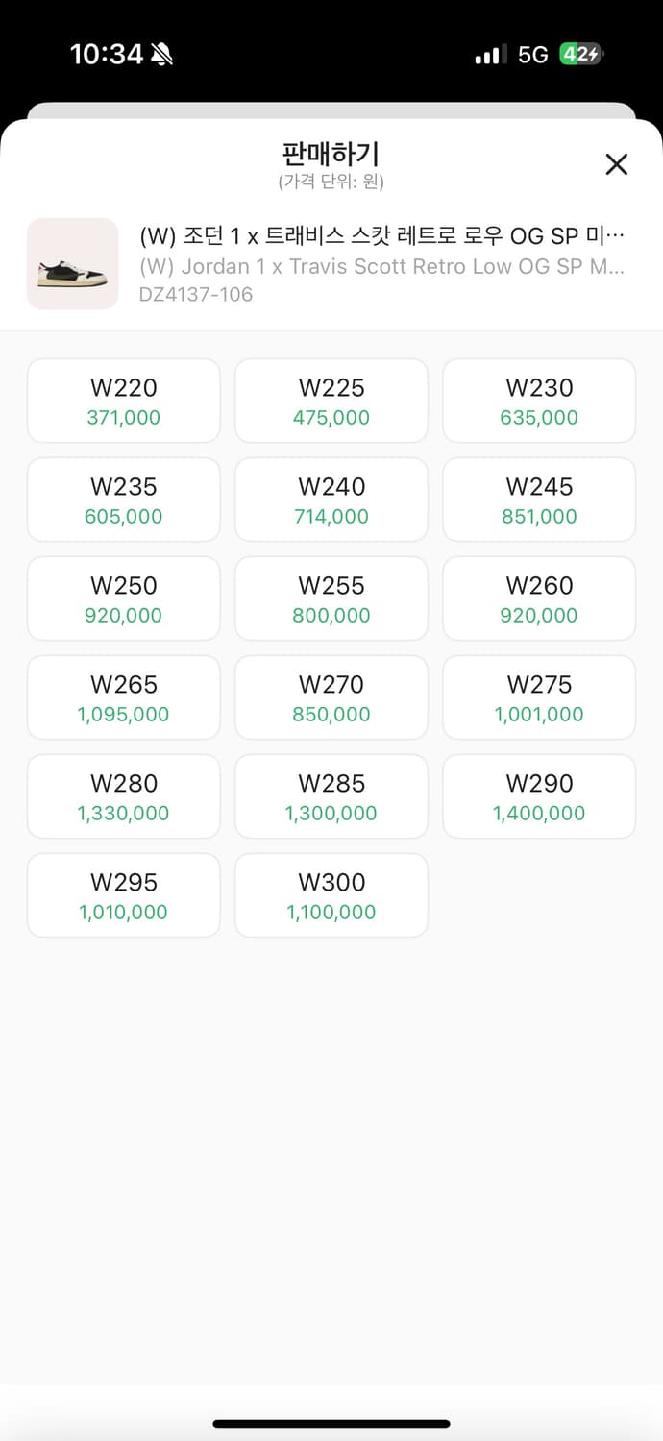663x1441 pixels.
Task: Tap the Korean product title text
Action: [382, 236]
